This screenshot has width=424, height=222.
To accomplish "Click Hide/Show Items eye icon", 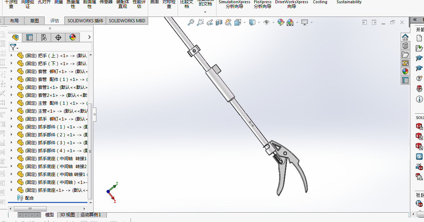I will click(x=266, y=22).
